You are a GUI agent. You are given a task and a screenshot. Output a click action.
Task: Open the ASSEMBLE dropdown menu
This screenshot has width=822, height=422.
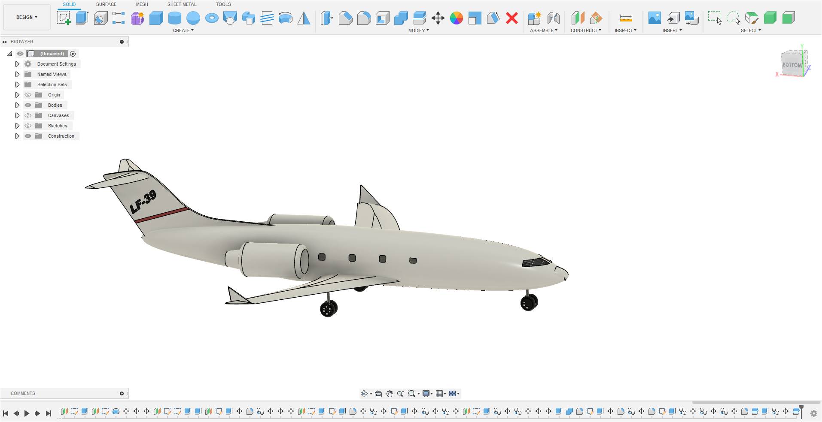(x=544, y=30)
